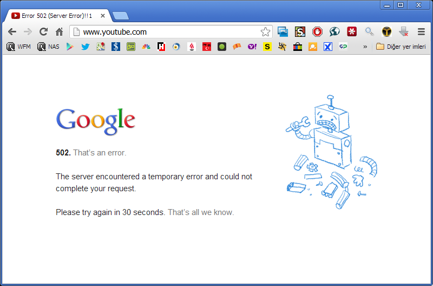Image resolution: width=433 pixels, height=286 pixels.
Task: Expand hidden bookmarks with the chevron
Action: [x=365, y=47]
